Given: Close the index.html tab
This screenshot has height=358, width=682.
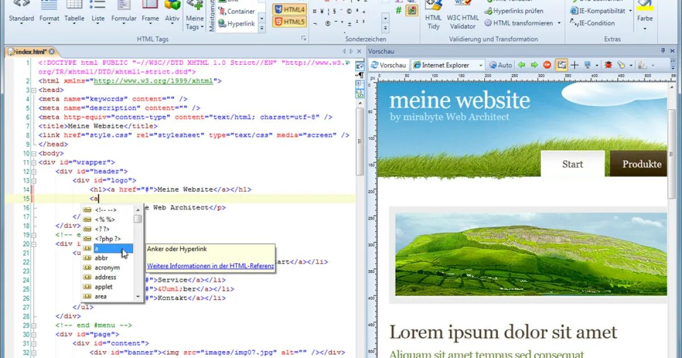Looking at the screenshot, I should [x=52, y=52].
